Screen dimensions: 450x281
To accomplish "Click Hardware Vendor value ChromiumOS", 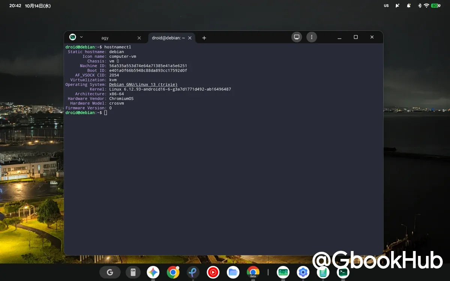I will click(x=121, y=99).
